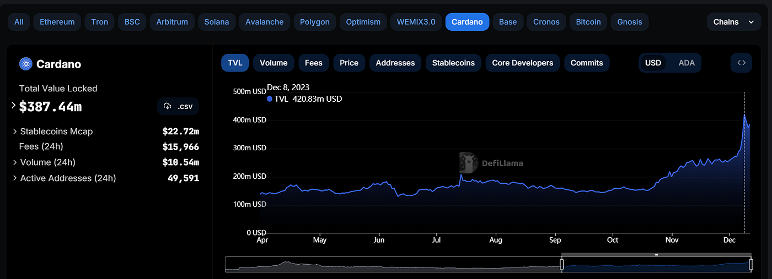Select the Bitcoin chain filter

(589, 22)
